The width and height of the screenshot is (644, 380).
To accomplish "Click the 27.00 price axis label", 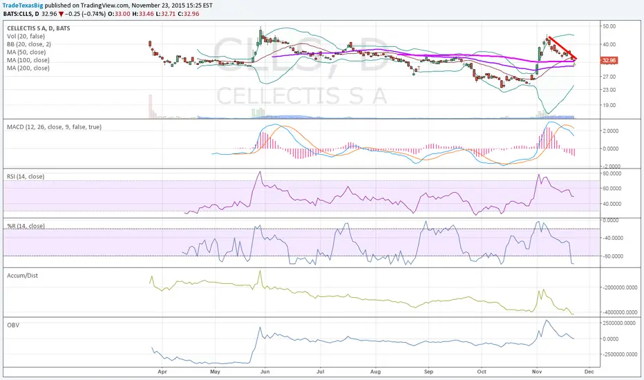I will coord(609,77).
